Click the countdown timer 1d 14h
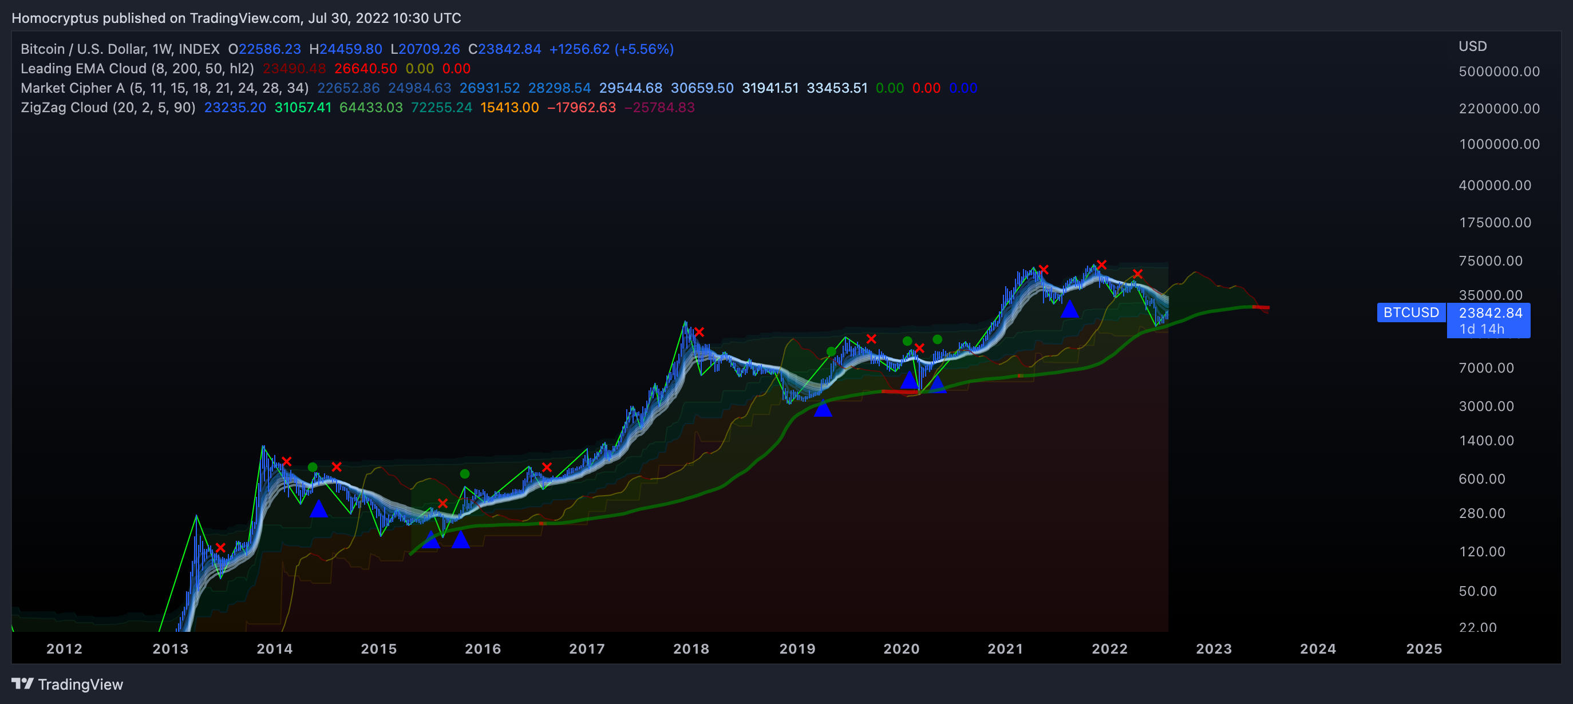Screen dimensions: 1573x704 [1481, 329]
